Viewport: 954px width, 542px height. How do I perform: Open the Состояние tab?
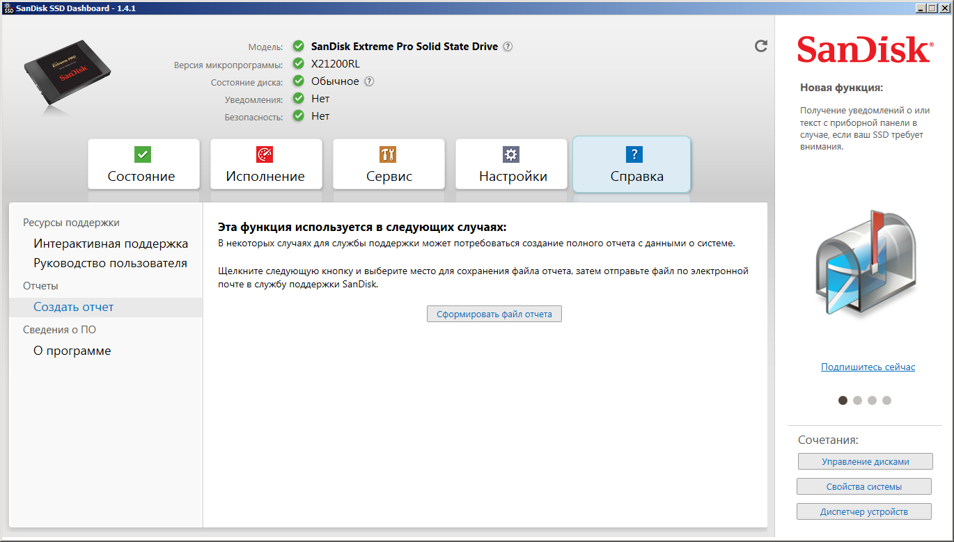click(143, 164)
